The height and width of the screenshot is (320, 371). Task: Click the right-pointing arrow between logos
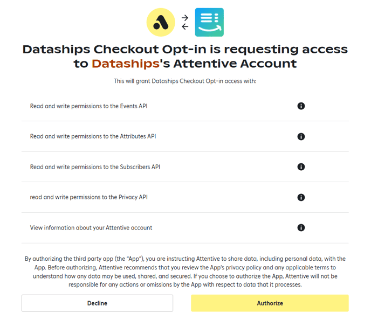click(x=185, y=18)
